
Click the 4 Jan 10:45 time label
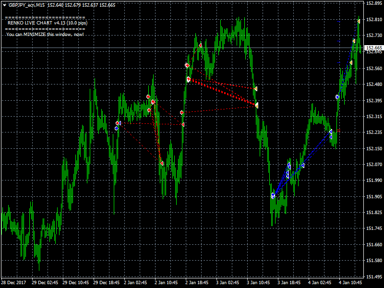coord(350,283)
